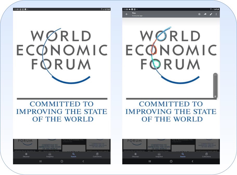This screenshot has height=175, width=237.
Task: Open Snapshot tab in left screen
Action: click(x=50, y=155)
